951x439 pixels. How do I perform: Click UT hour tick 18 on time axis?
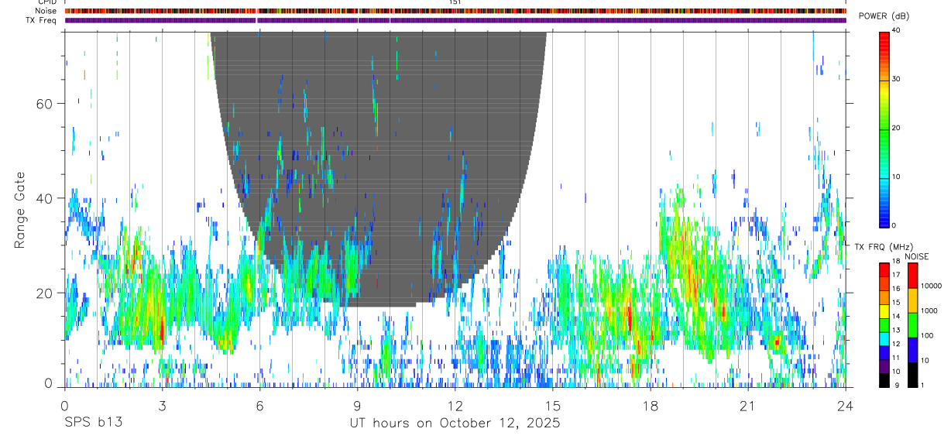[x=651, y=405]
